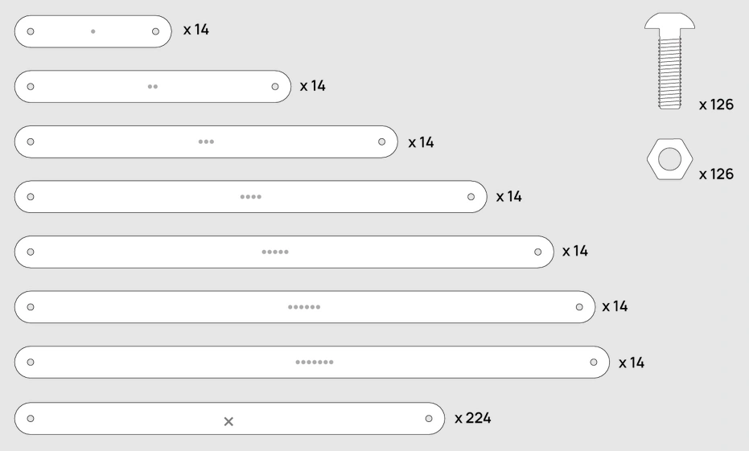Select the strip marked with four dots

251,197
